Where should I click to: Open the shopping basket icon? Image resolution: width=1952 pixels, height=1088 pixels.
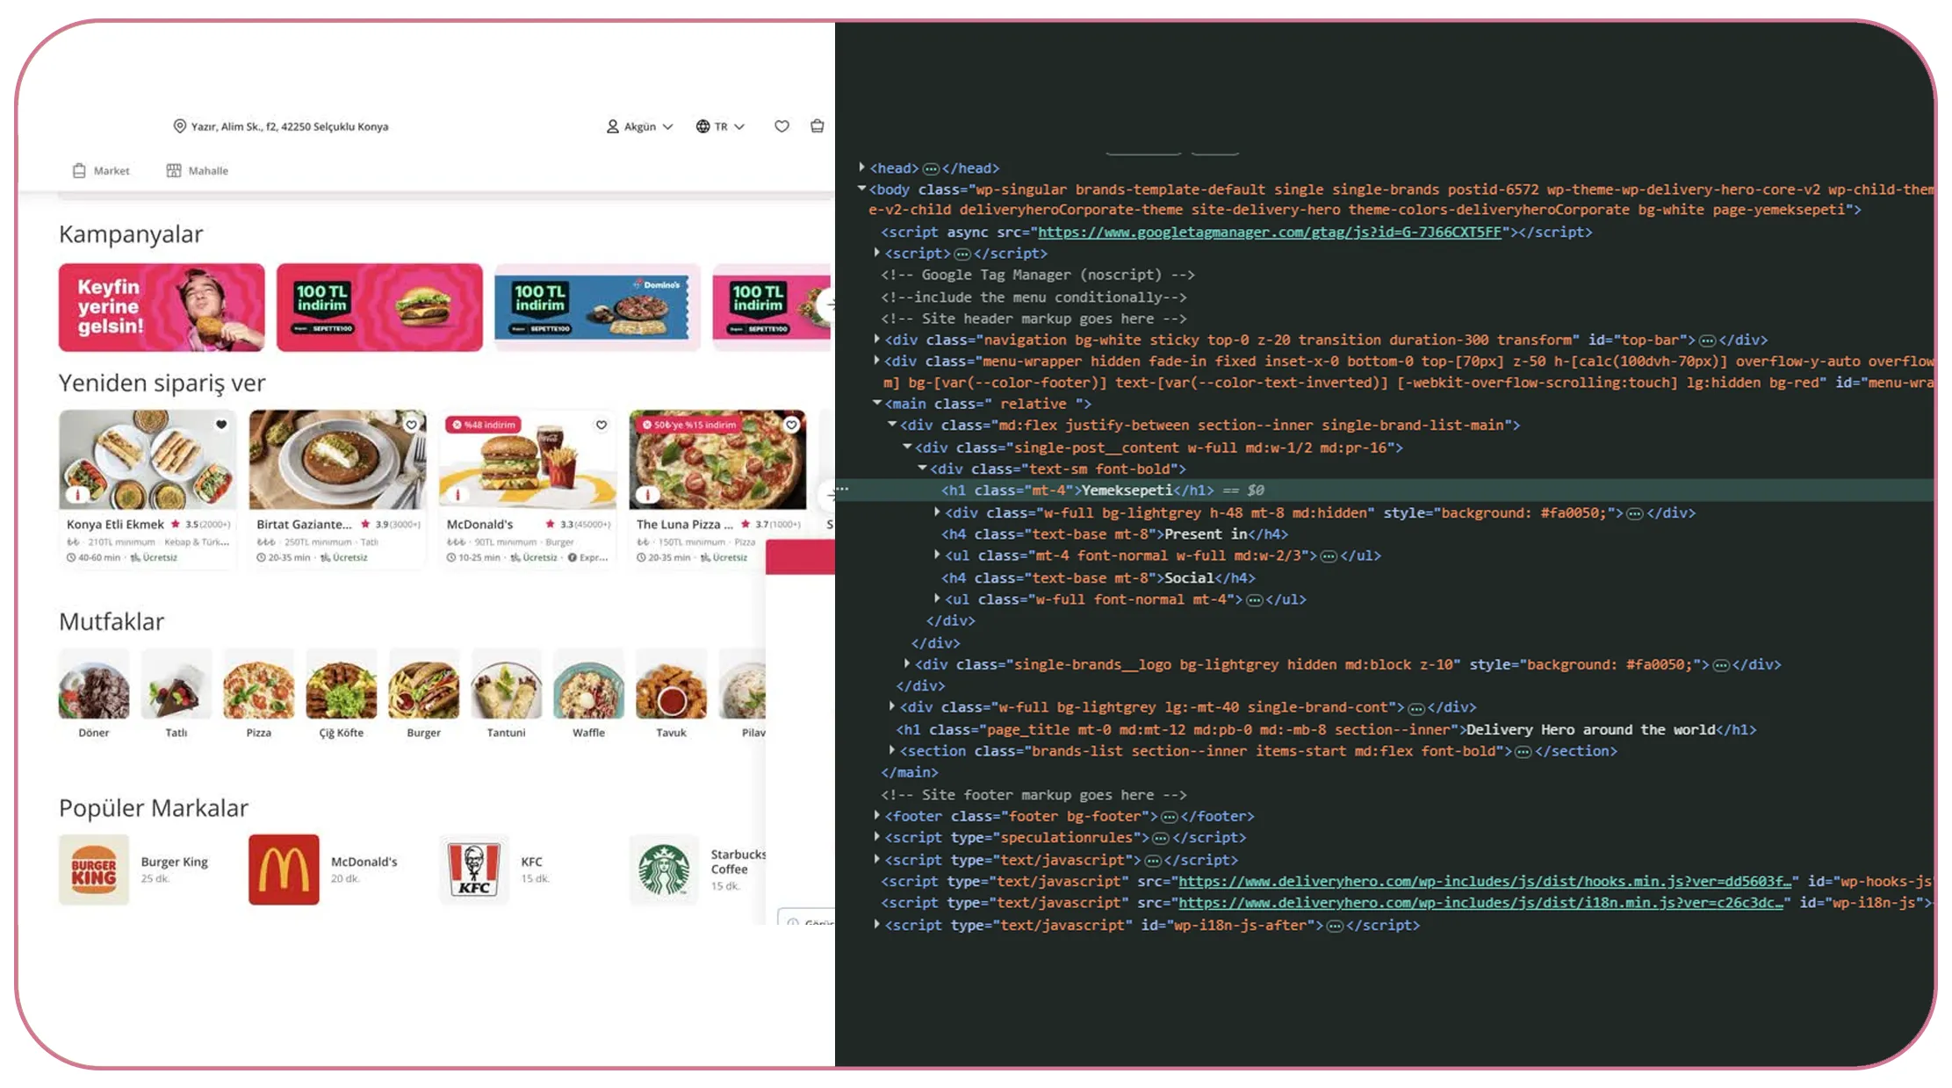tap(818, 126)
